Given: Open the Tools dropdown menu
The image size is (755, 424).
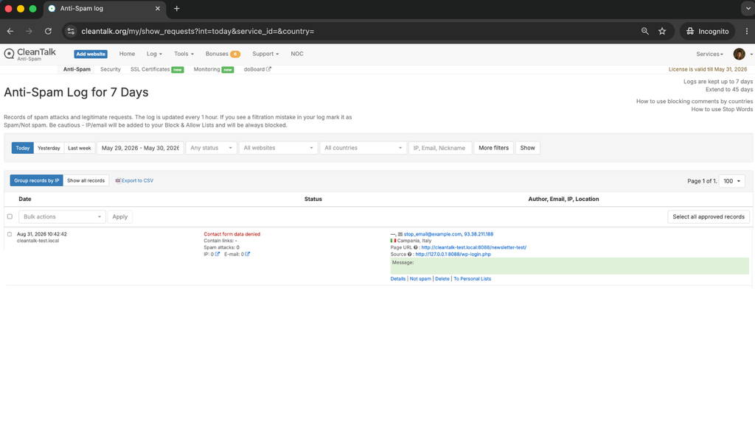Looking at the screenshot, I should [x=184, y=54].
